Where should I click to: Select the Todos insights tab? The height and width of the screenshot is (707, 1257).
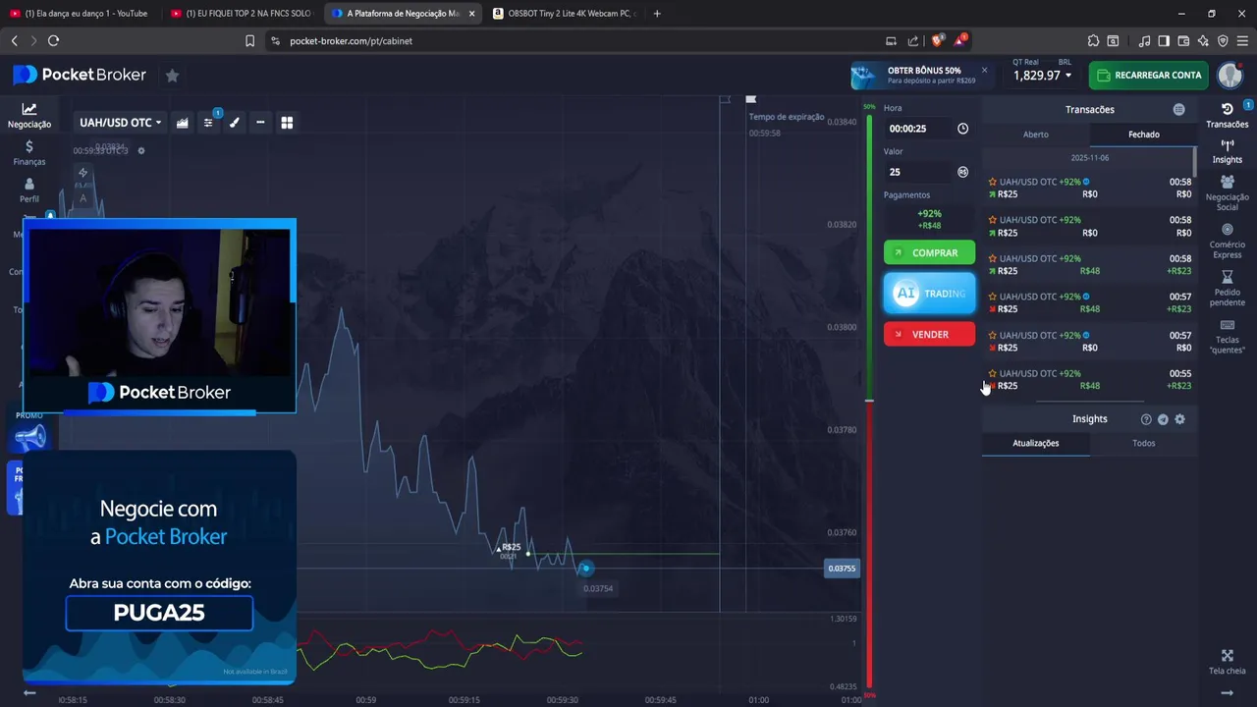pyautogui.click(x=1144, y=443)
